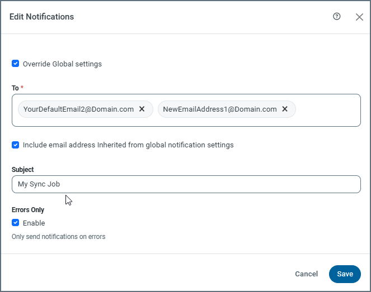
Task: Click into the Subject text field
Action: (x=185, y=184)
